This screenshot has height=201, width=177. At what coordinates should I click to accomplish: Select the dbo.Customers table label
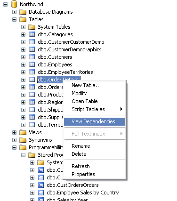click(x=55, y=57)
